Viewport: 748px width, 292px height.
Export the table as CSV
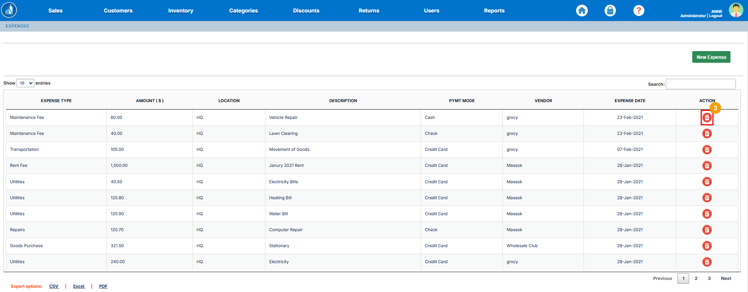54,286
